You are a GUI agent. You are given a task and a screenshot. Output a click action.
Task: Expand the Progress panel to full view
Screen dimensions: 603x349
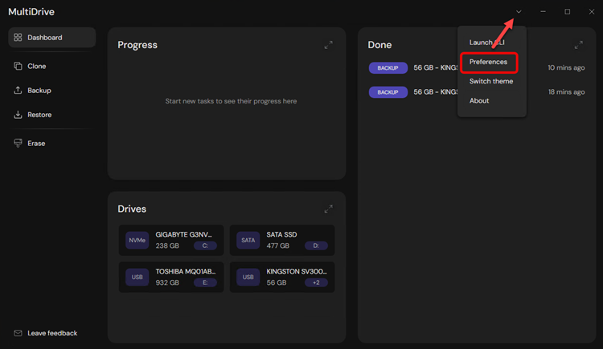point(328,45)
